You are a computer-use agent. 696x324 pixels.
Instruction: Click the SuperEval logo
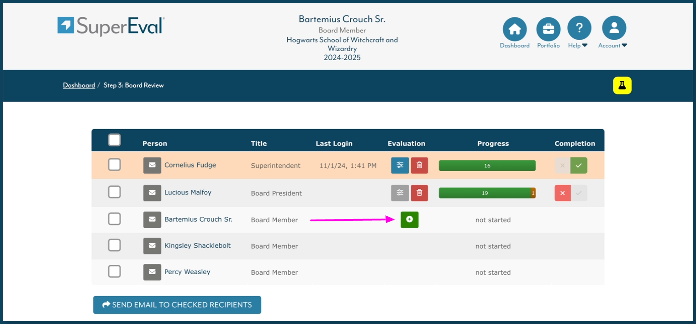[x=111, y=26]
